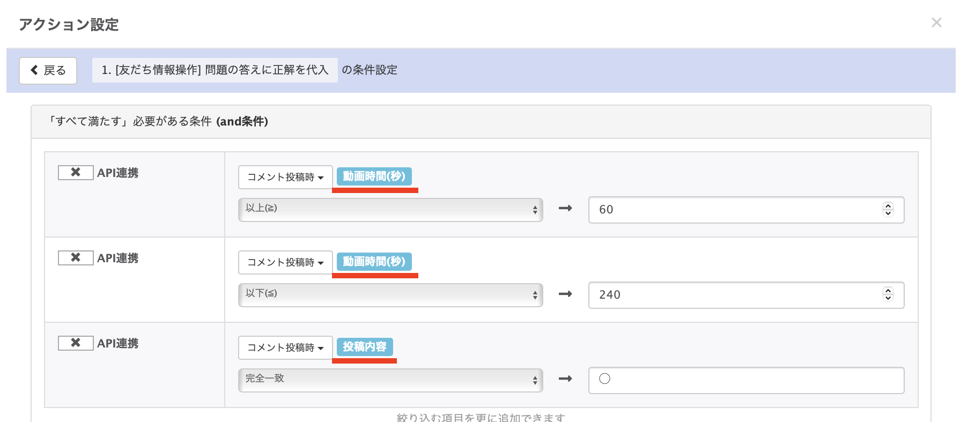Viewport: 960px width, 422px height.
Task: Click the 投稿内容 tag
Action: (x=365, y=347)
